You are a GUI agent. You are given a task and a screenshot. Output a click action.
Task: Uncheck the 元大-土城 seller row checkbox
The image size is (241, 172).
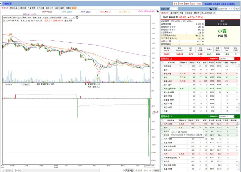[x=162, y=124]
